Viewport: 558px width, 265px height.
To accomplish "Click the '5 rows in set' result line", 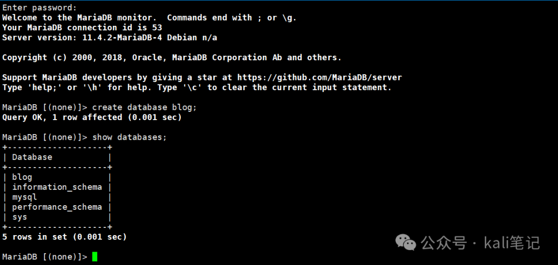I will point(65,237).
